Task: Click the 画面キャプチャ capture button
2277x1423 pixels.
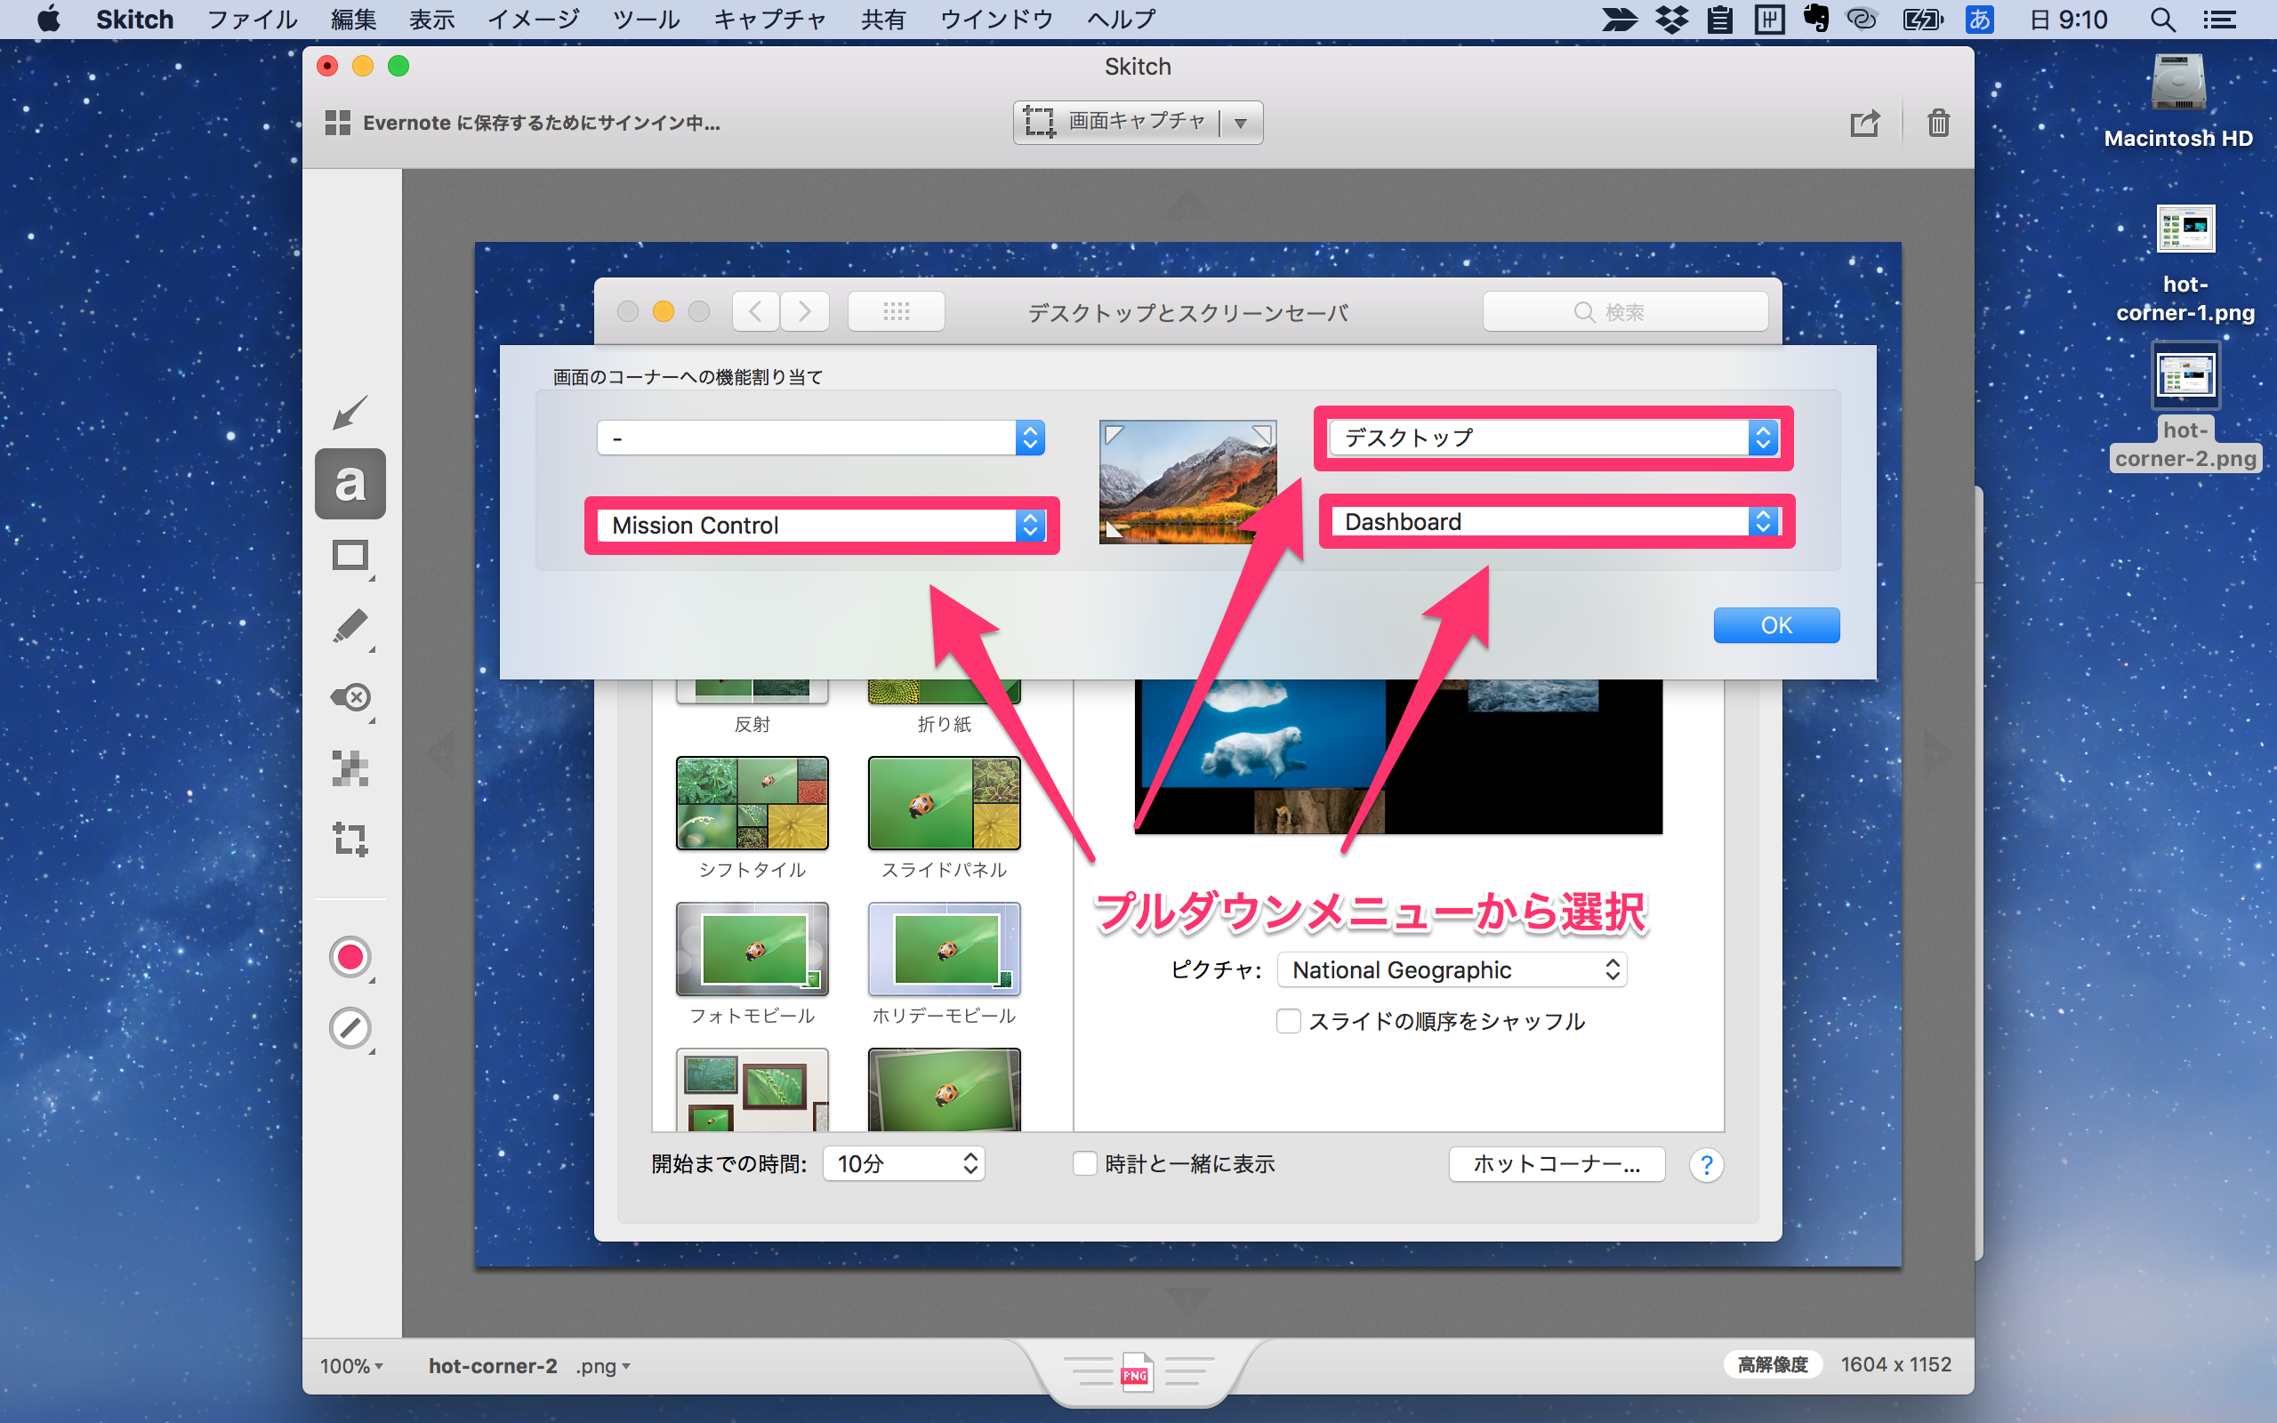Action: (x=1116, y=123)
